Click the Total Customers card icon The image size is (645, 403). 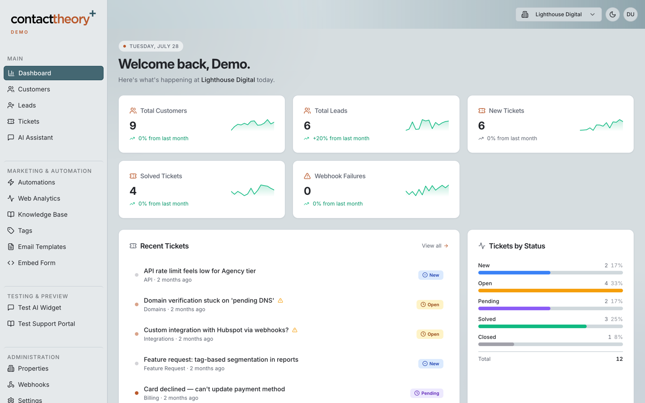(x=133, y=111)
